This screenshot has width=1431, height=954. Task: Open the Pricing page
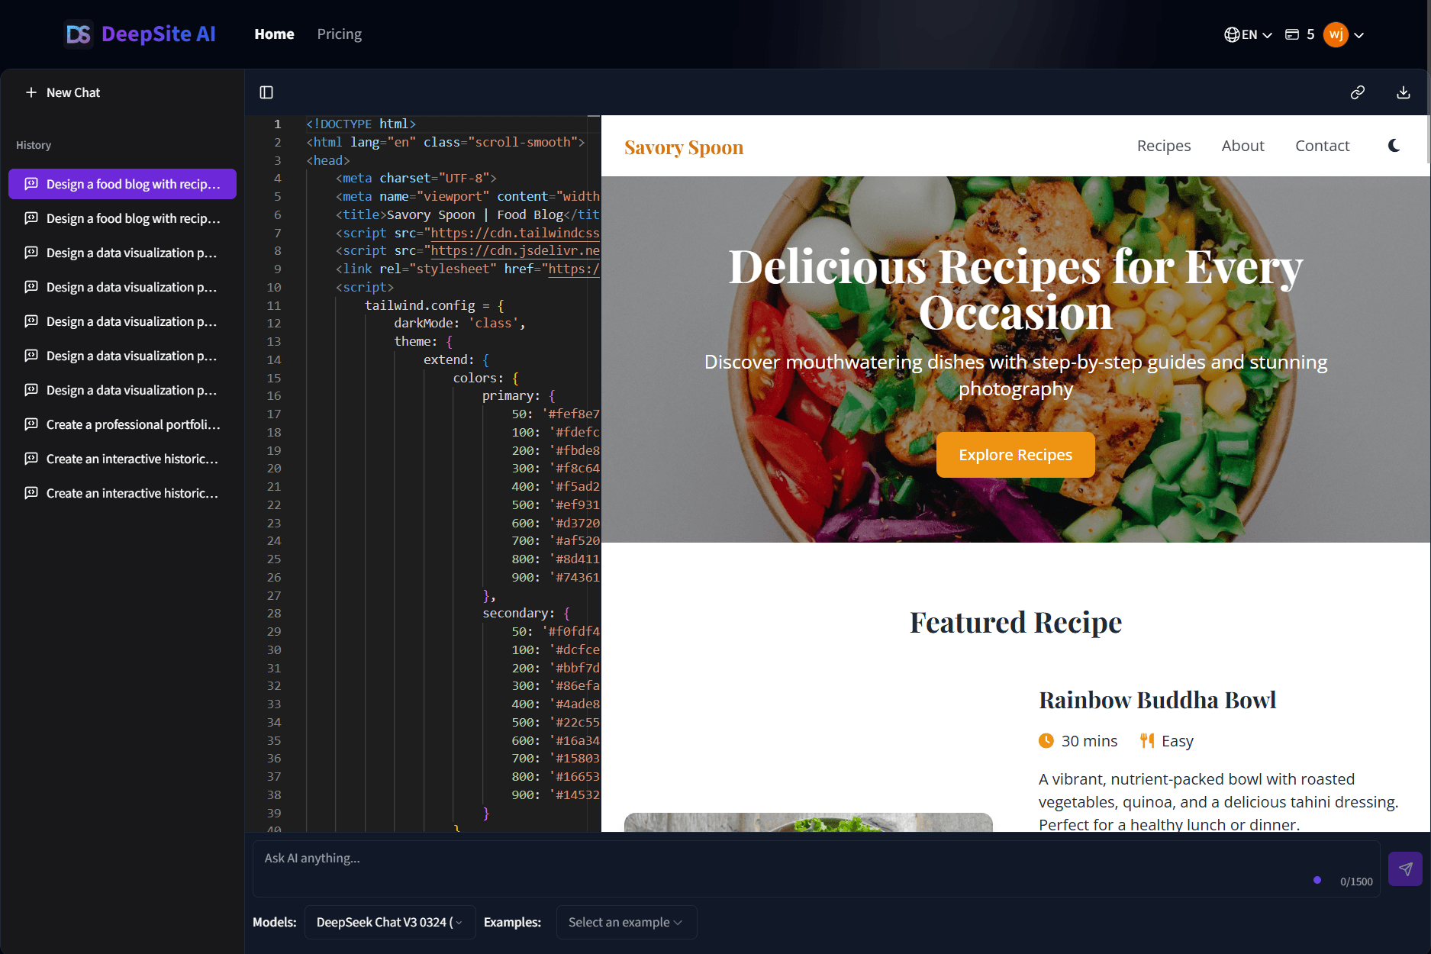point(340,34)
